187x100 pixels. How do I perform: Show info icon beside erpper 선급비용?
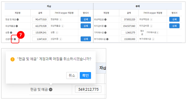coord(61,39)
